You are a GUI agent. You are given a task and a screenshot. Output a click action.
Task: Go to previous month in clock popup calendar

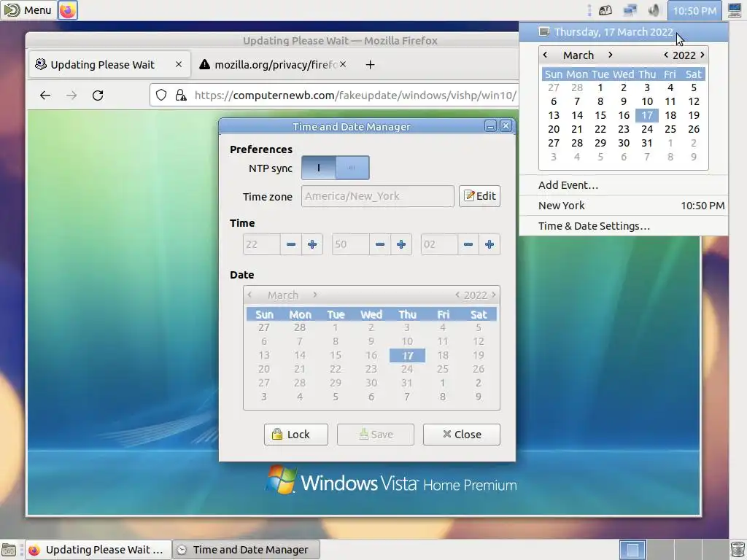[x=546, y=55]
